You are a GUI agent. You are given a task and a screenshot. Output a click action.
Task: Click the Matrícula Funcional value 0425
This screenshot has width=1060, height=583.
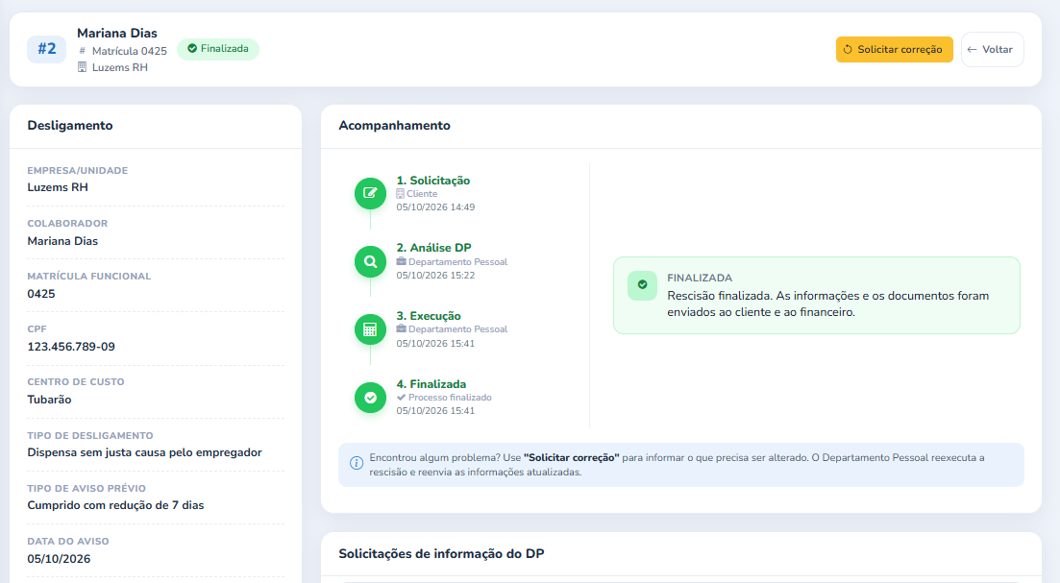[41, 294]
